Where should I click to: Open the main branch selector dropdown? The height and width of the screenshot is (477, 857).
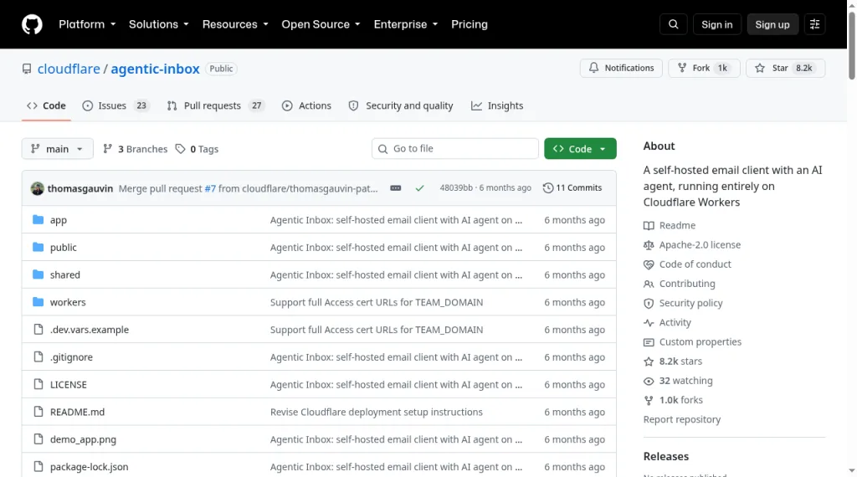pyautogui.click(x=58, y=149)
